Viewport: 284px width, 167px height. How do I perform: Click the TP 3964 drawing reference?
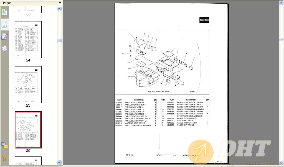pos(192,91)
